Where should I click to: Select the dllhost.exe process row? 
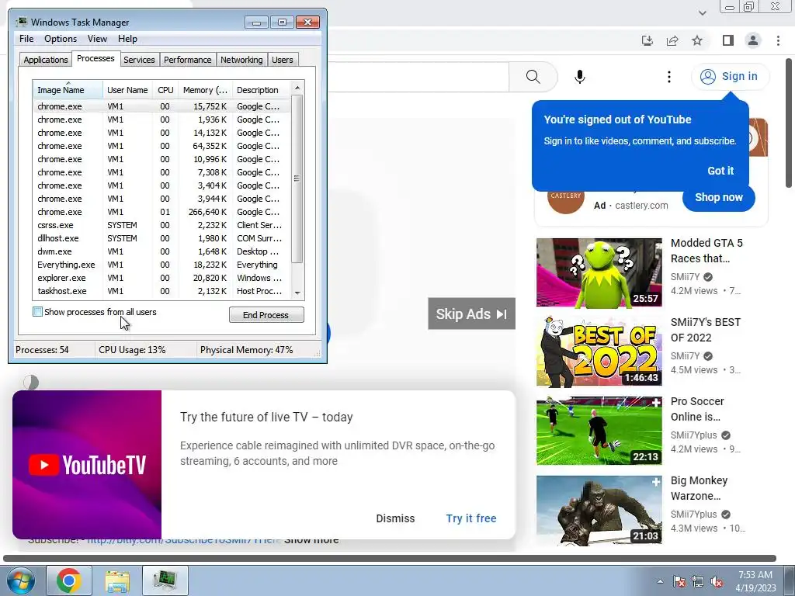(x=162, y=238)
